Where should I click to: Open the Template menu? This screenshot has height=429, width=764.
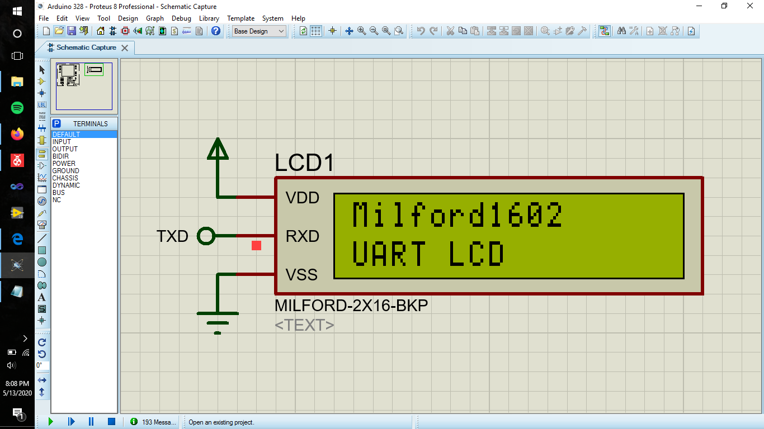[x=241, y=18]
